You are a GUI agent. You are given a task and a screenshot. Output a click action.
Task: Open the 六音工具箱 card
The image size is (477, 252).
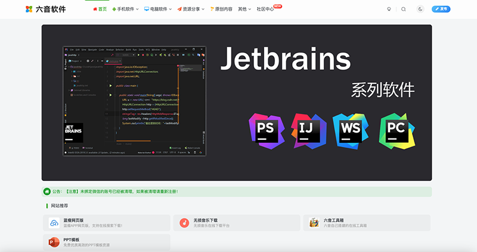[x=367, y=223]
